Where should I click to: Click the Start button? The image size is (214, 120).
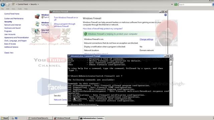[x=4, y=118]
